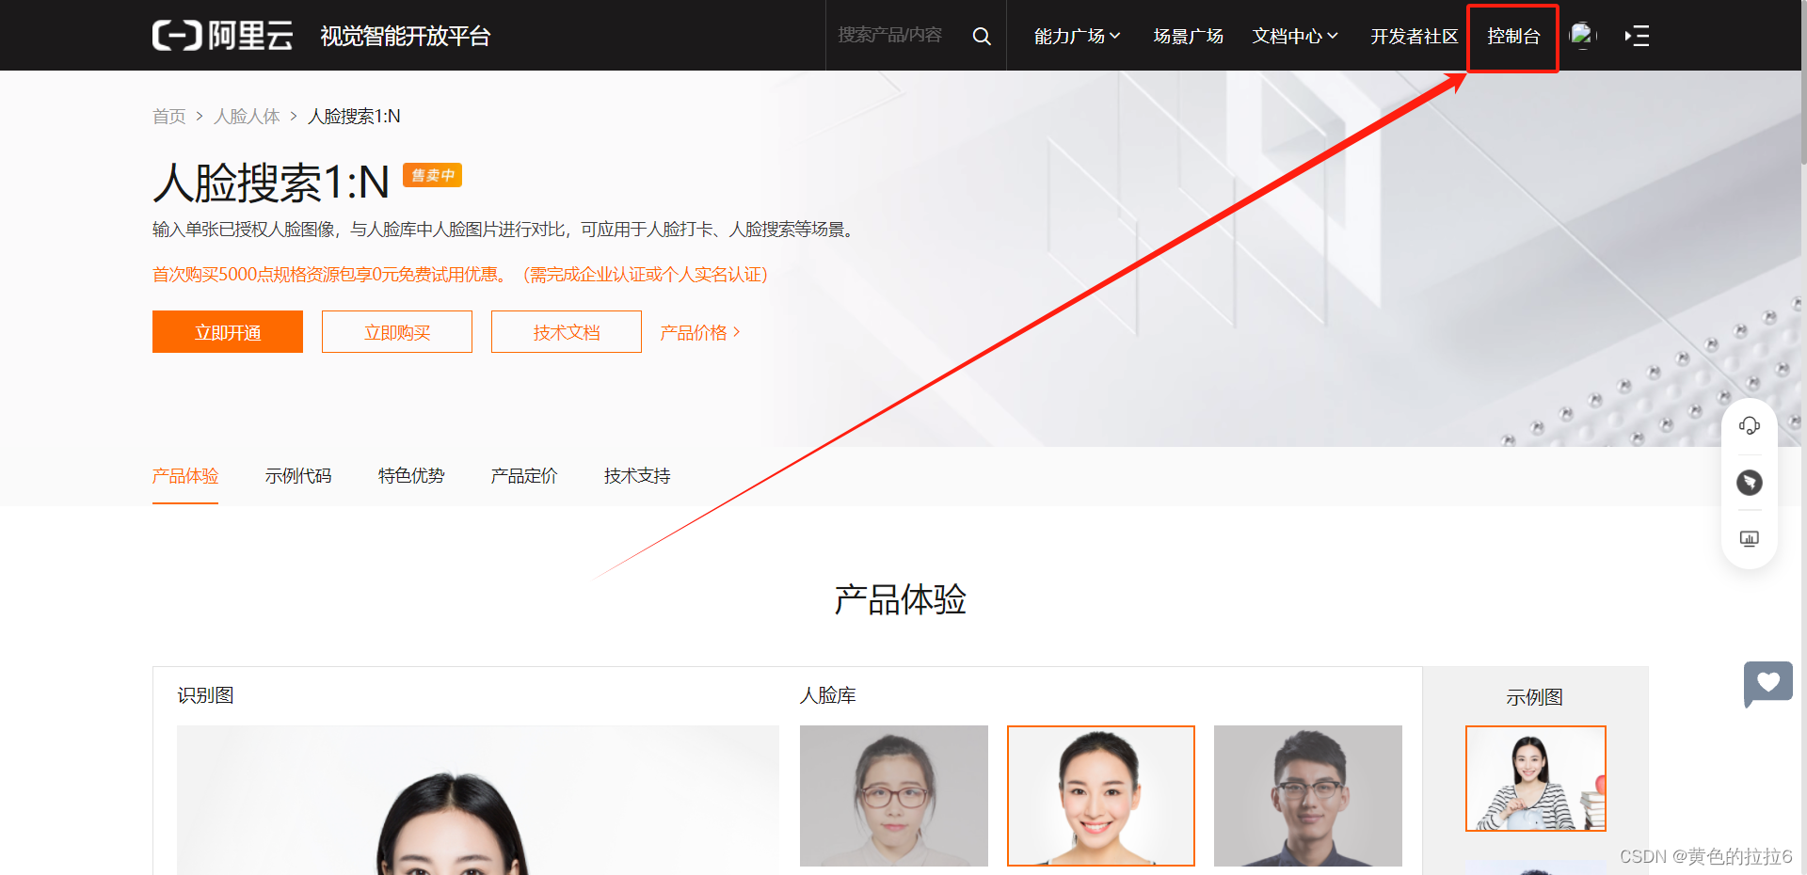Screen dimensions: 1807x875
Task: Click the round dark floating sidebar icon
Action: 1750,483
